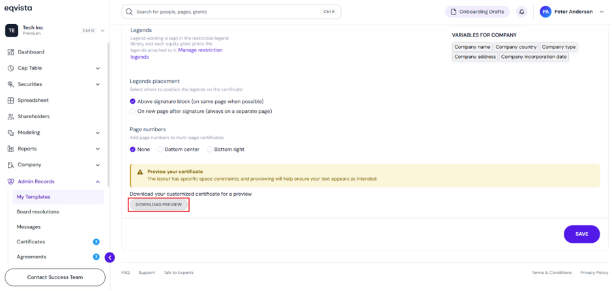
Task: Click the warning triangle icon
Action: 139,172
